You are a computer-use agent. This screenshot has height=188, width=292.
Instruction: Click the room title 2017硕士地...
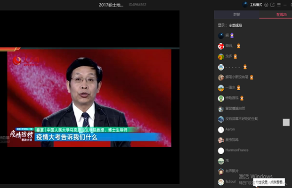[x=112, y=5]
